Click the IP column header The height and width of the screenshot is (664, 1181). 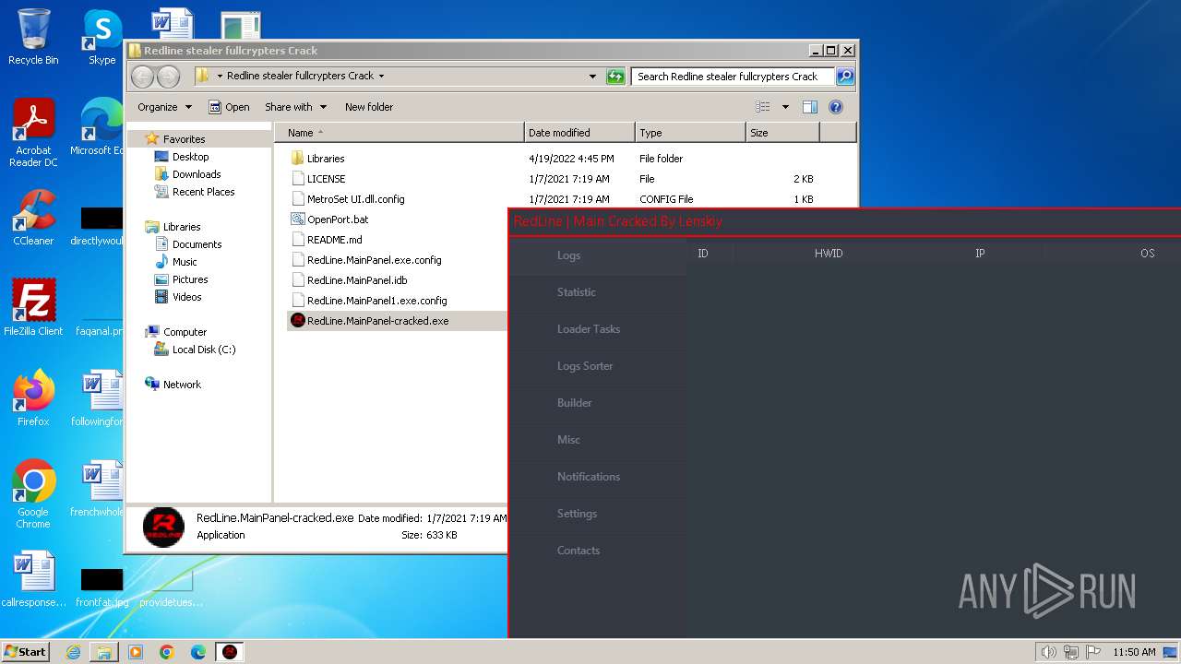pos(980,254)
